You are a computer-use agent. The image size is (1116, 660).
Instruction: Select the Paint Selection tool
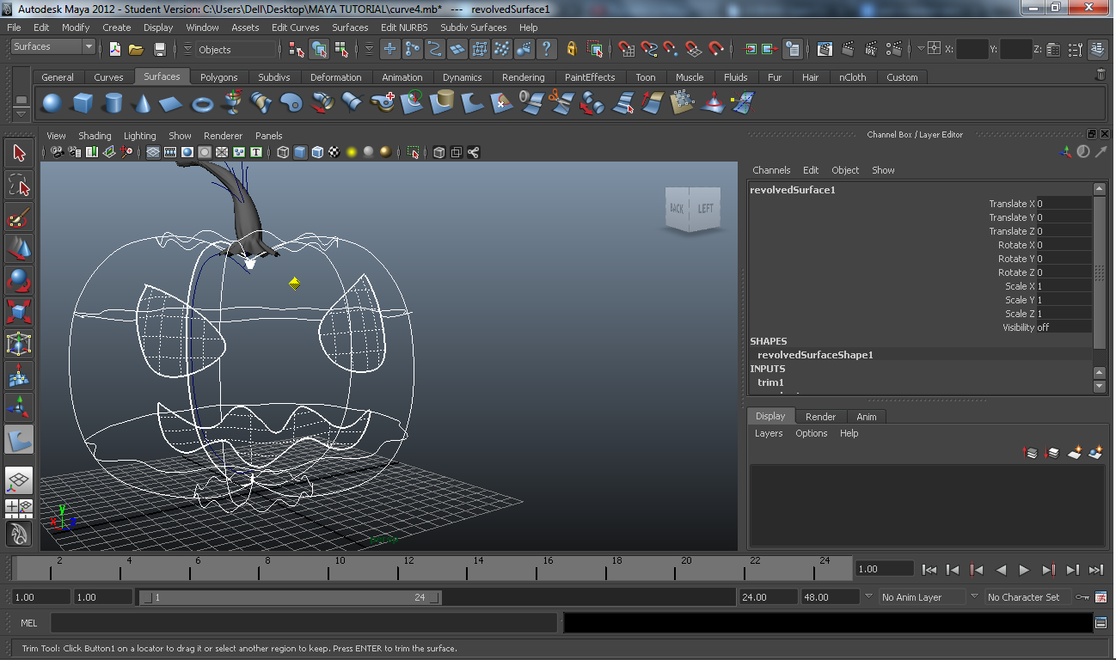coord(19,217)
